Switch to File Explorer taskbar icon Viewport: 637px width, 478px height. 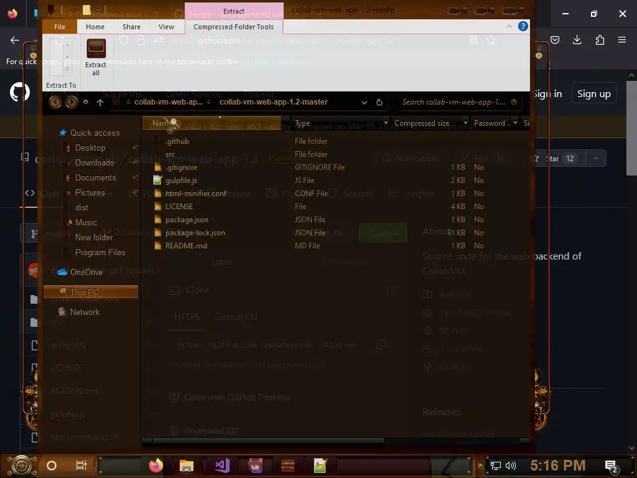[x=187, y=466]
